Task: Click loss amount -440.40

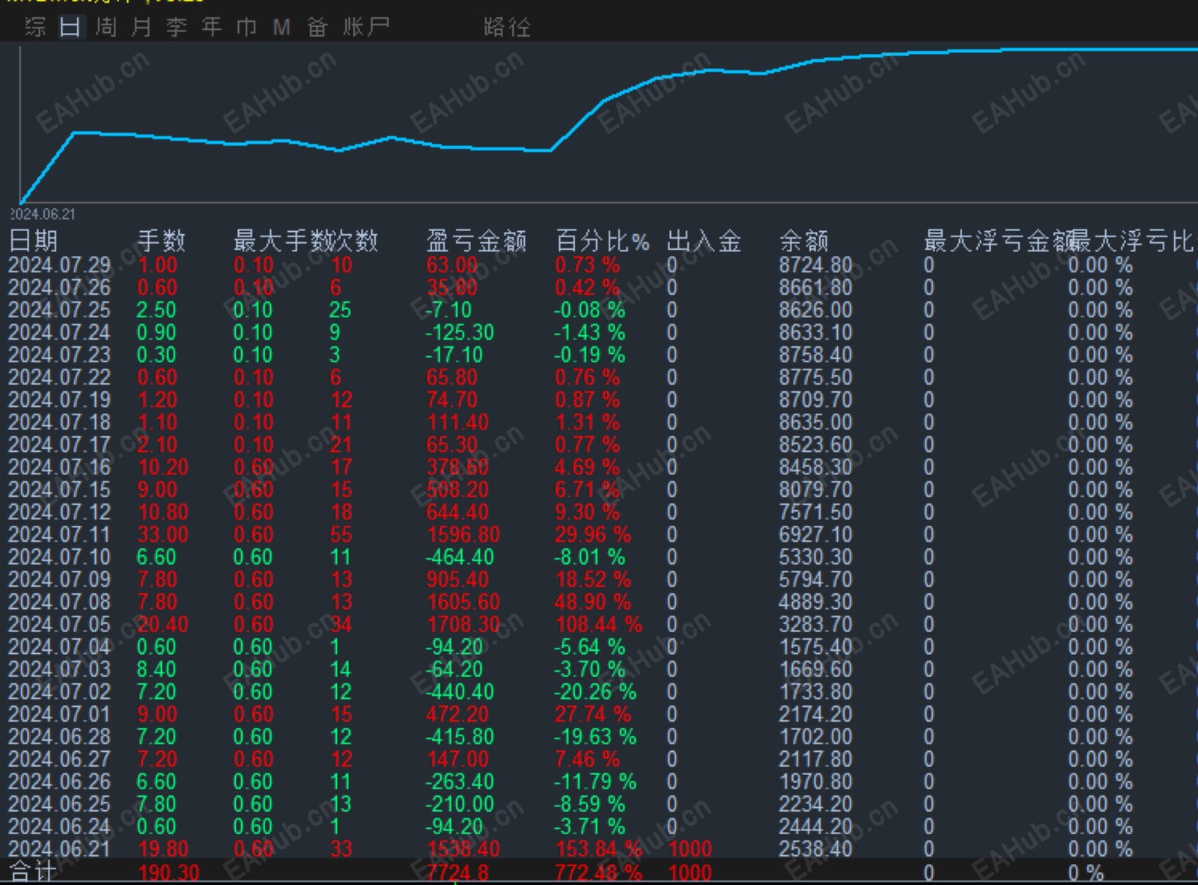Action: click(460, 691)
